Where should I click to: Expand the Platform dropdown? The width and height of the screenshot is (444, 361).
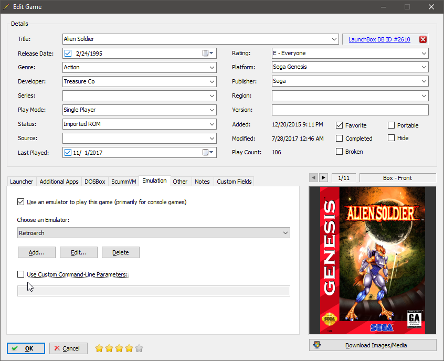(424, 67)
